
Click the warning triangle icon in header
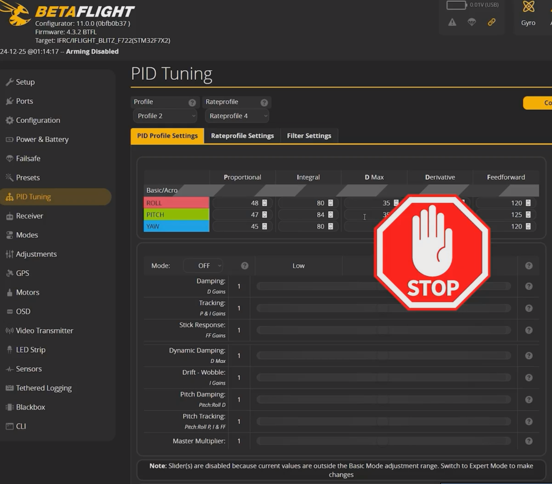point(452,22)
